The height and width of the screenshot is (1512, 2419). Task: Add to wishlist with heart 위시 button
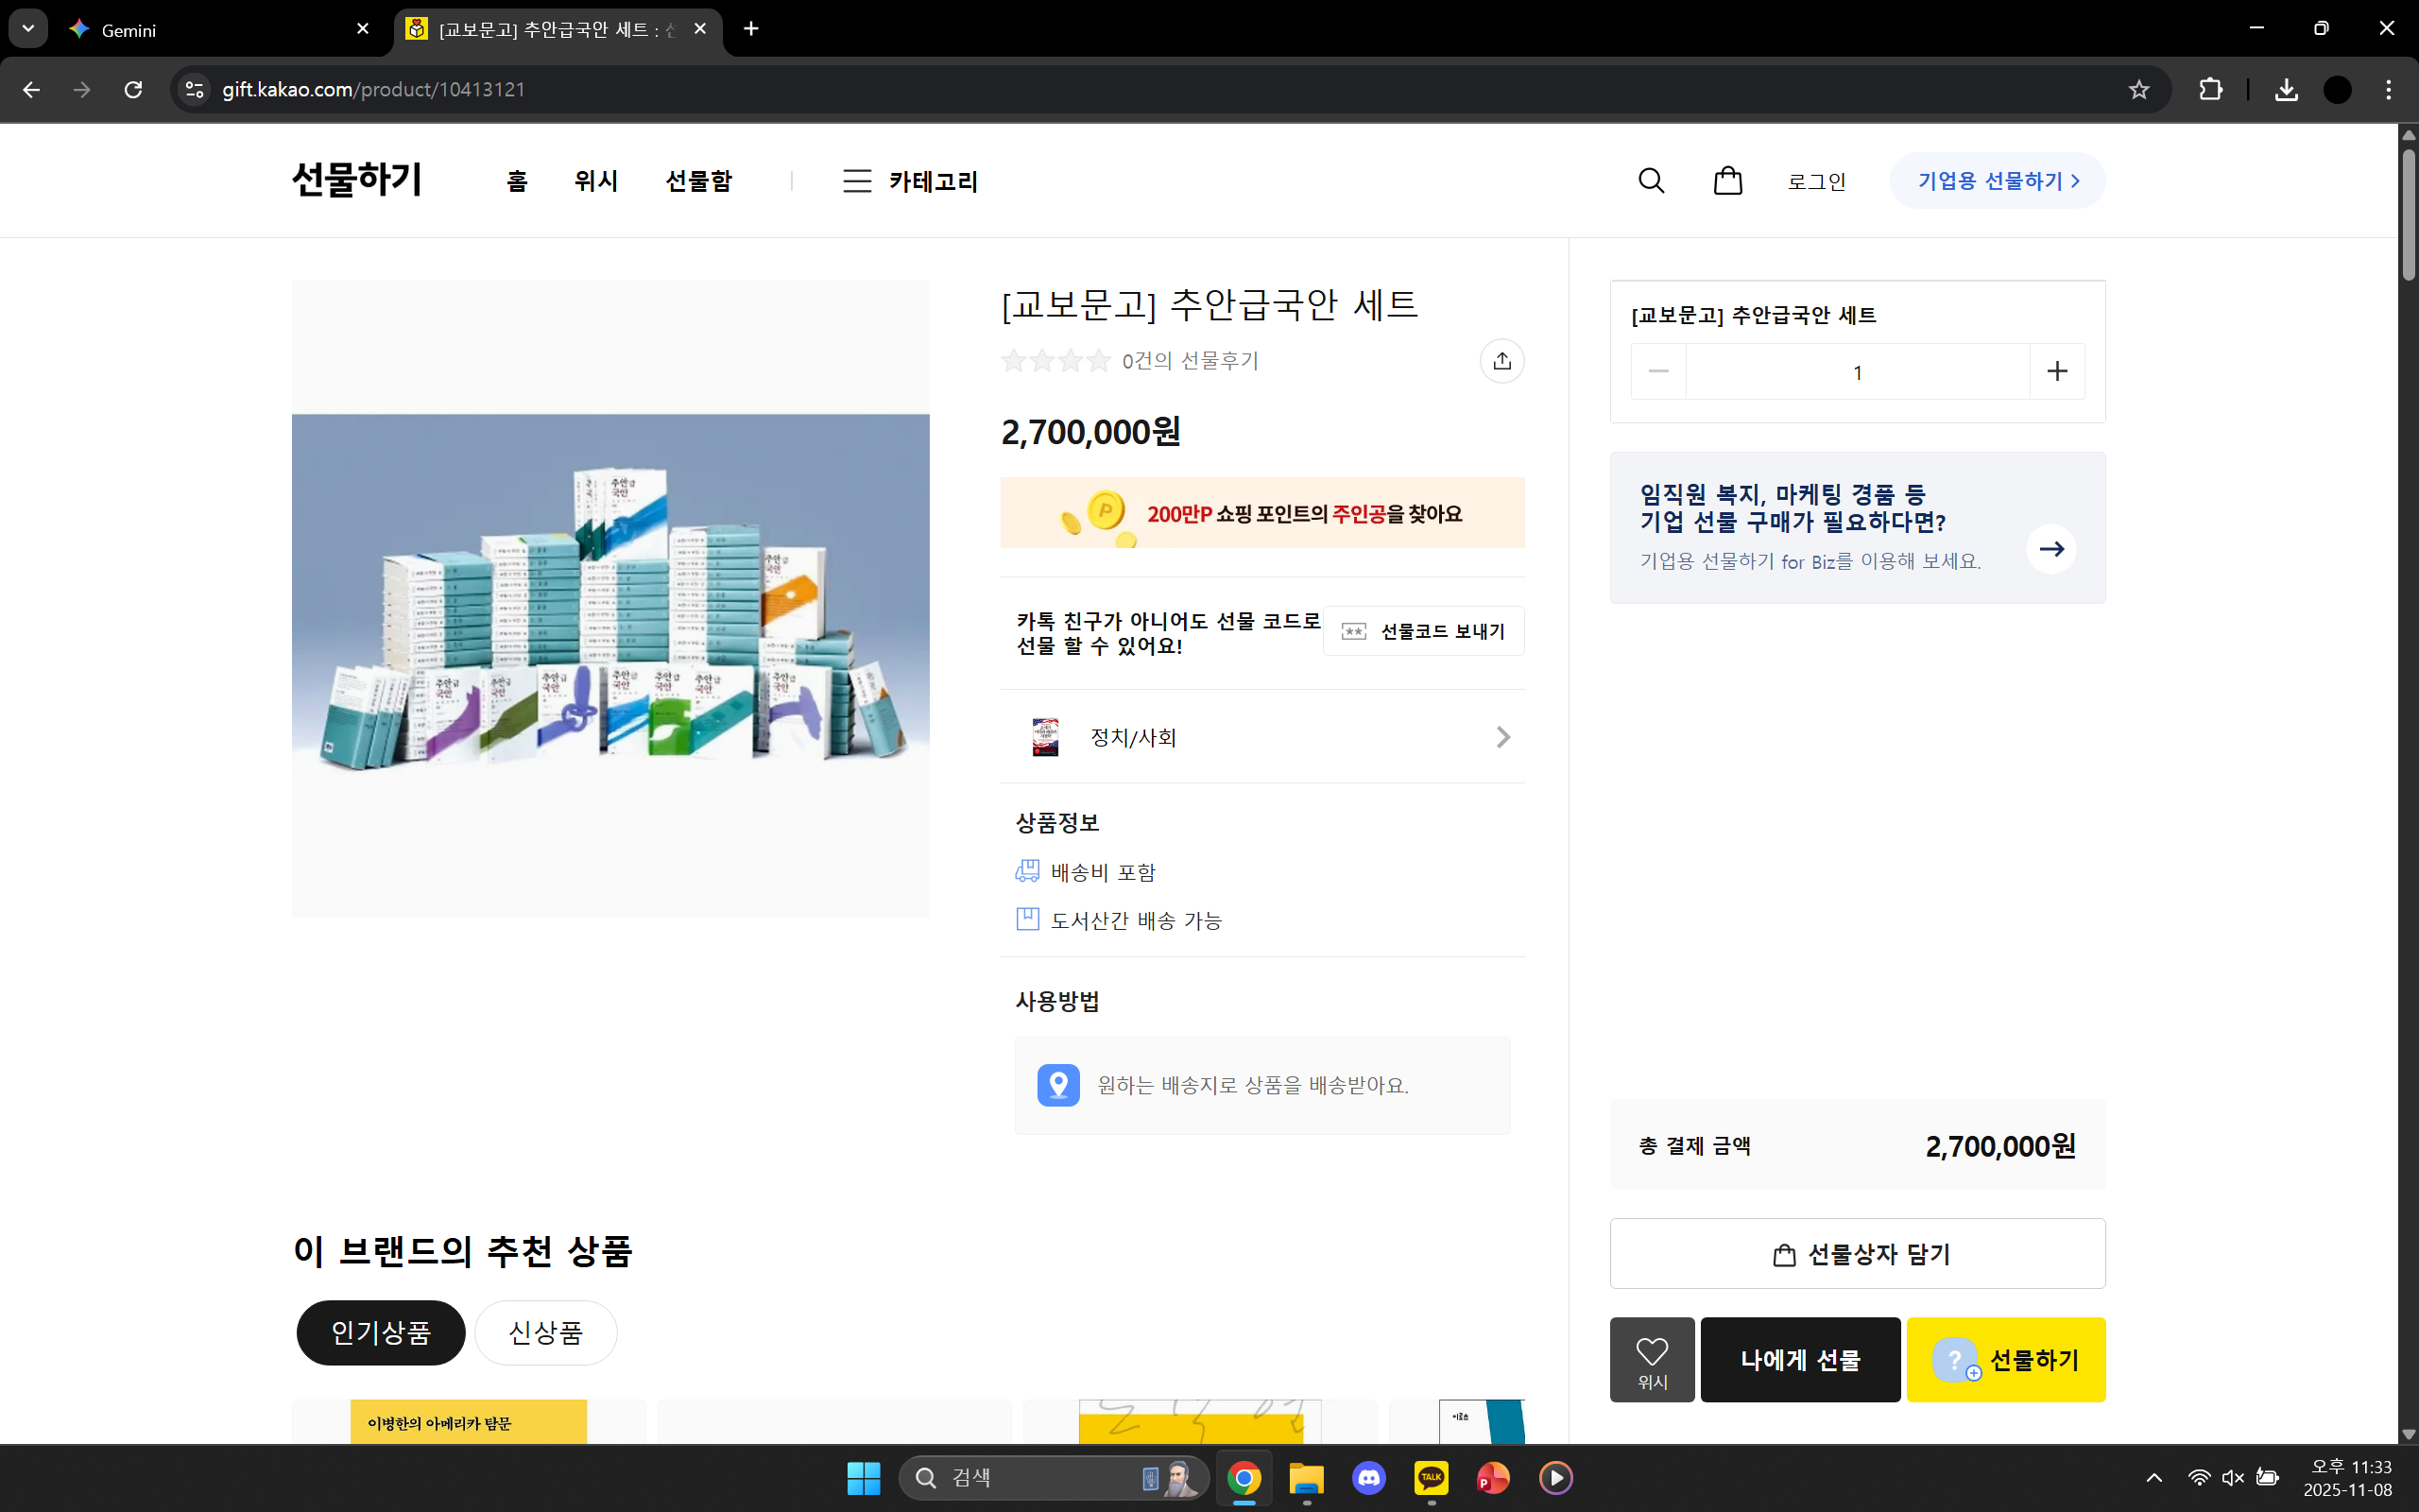(1652, 1359)
